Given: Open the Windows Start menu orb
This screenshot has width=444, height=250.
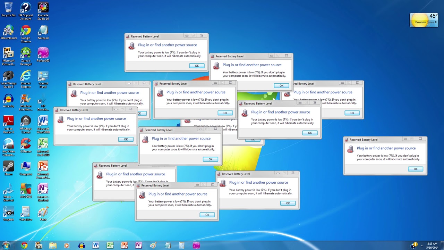Looking at the screenshot, I should 6,245.
